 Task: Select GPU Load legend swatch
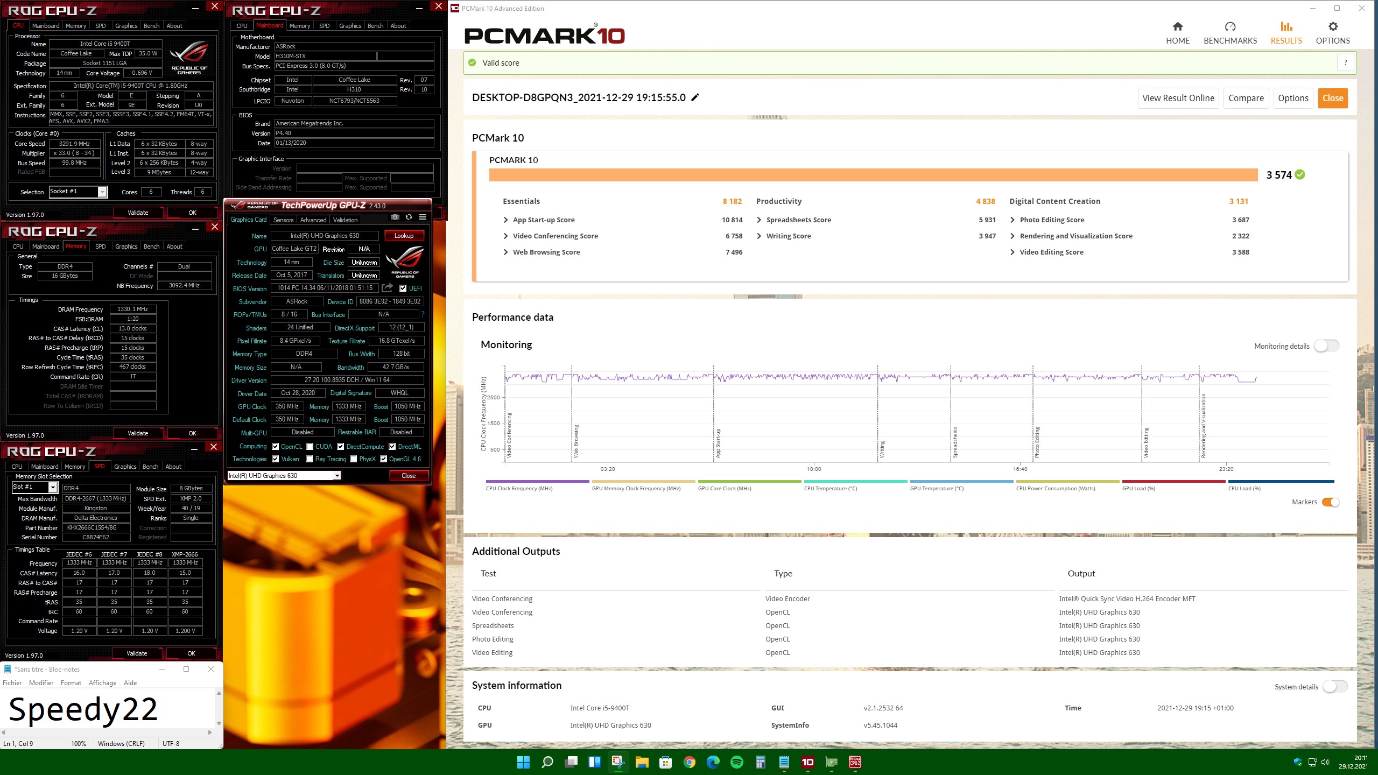point(1173,481)
